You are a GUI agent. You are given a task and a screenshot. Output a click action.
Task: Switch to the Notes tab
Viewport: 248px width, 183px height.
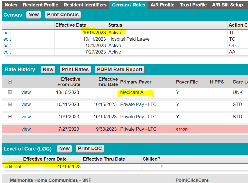click(x=11, y=5)
